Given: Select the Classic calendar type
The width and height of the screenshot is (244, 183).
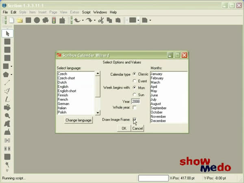Looking at the screenshot, I should coord(135,74).
